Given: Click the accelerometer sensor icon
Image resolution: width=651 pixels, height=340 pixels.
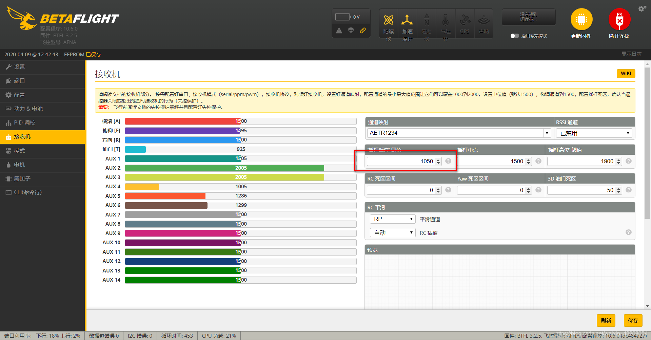Looking at the screenshot, I should point(407,20).
